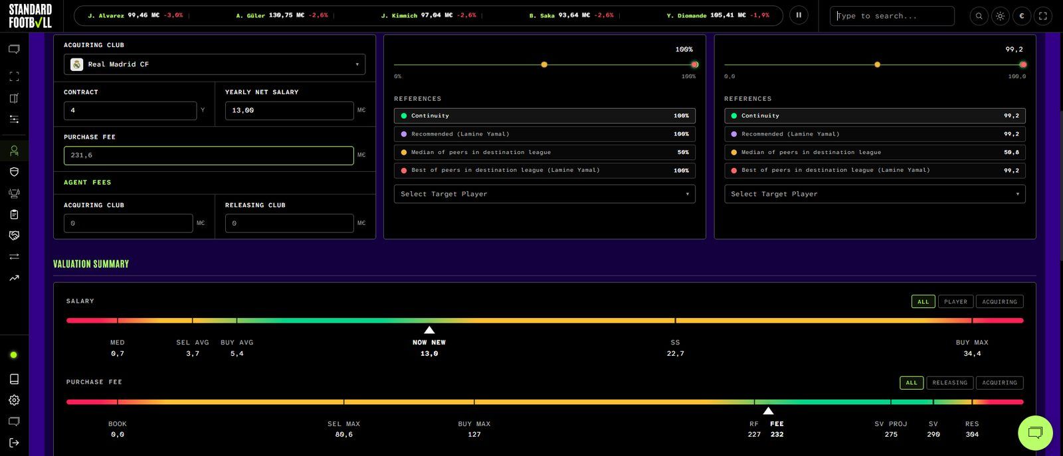The height and width of the screenshot is (456, 1063).
Task: Open the shield clubs icon in sidebar
Action: point(14,172)
